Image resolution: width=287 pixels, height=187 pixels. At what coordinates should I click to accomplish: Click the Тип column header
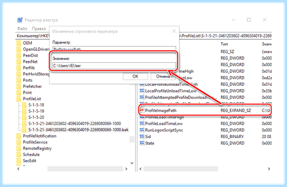[224, 44]
